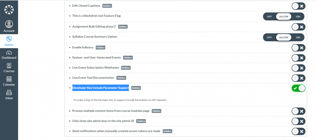This screenshot has height=140, width=316.
Task: Expand Syllabus Course Summary Option arrow
Action: 70,37
